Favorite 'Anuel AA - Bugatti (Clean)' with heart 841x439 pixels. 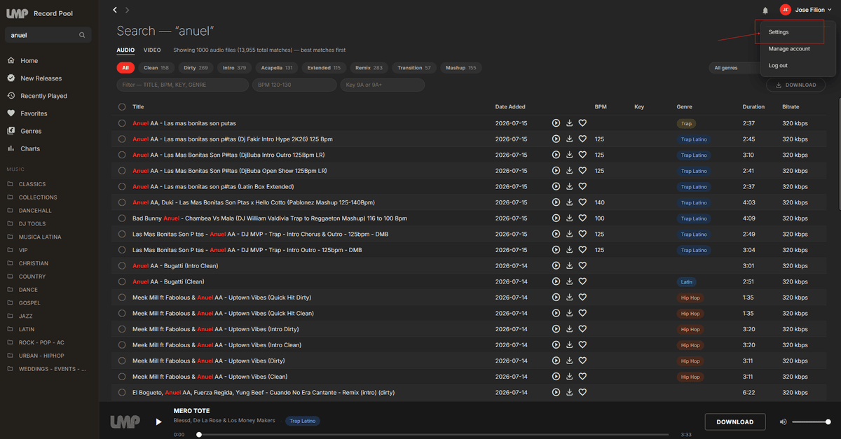pos(582,281)
